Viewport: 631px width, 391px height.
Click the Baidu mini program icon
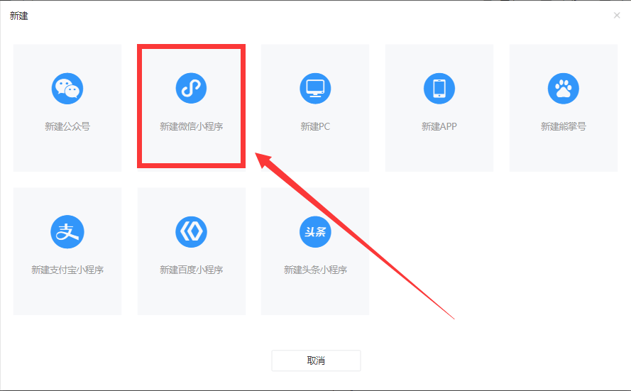pyautogui.click(x=191, y=231)
